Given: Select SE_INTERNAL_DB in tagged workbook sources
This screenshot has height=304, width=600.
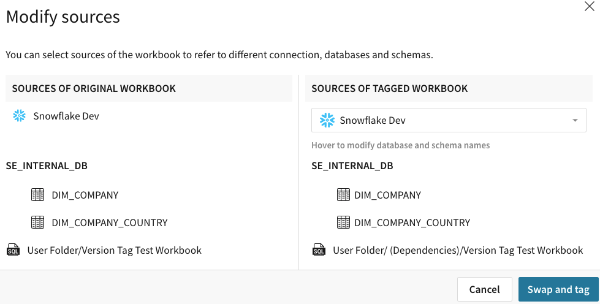Looking at the screenshot, I should (352, 165).
